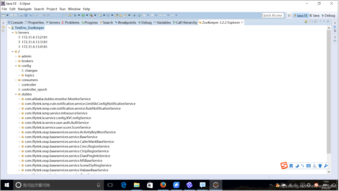339x191 pixels.
Task: Click the tree's vertical scrollbar thumb
Action: tap(329, 92)
